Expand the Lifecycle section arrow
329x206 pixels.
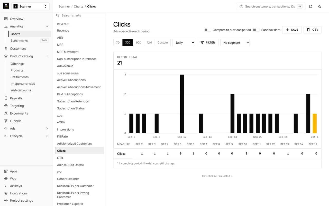[47, 136]
